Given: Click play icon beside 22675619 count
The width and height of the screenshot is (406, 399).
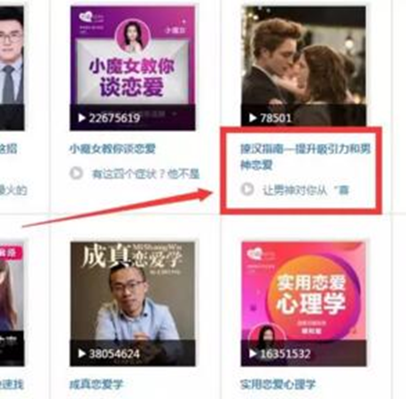Looking at the screenshot, I should coord(82,118).
